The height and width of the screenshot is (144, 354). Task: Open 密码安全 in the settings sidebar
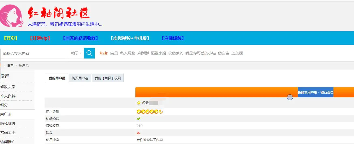pyautogui.click(x=8, y=133)
